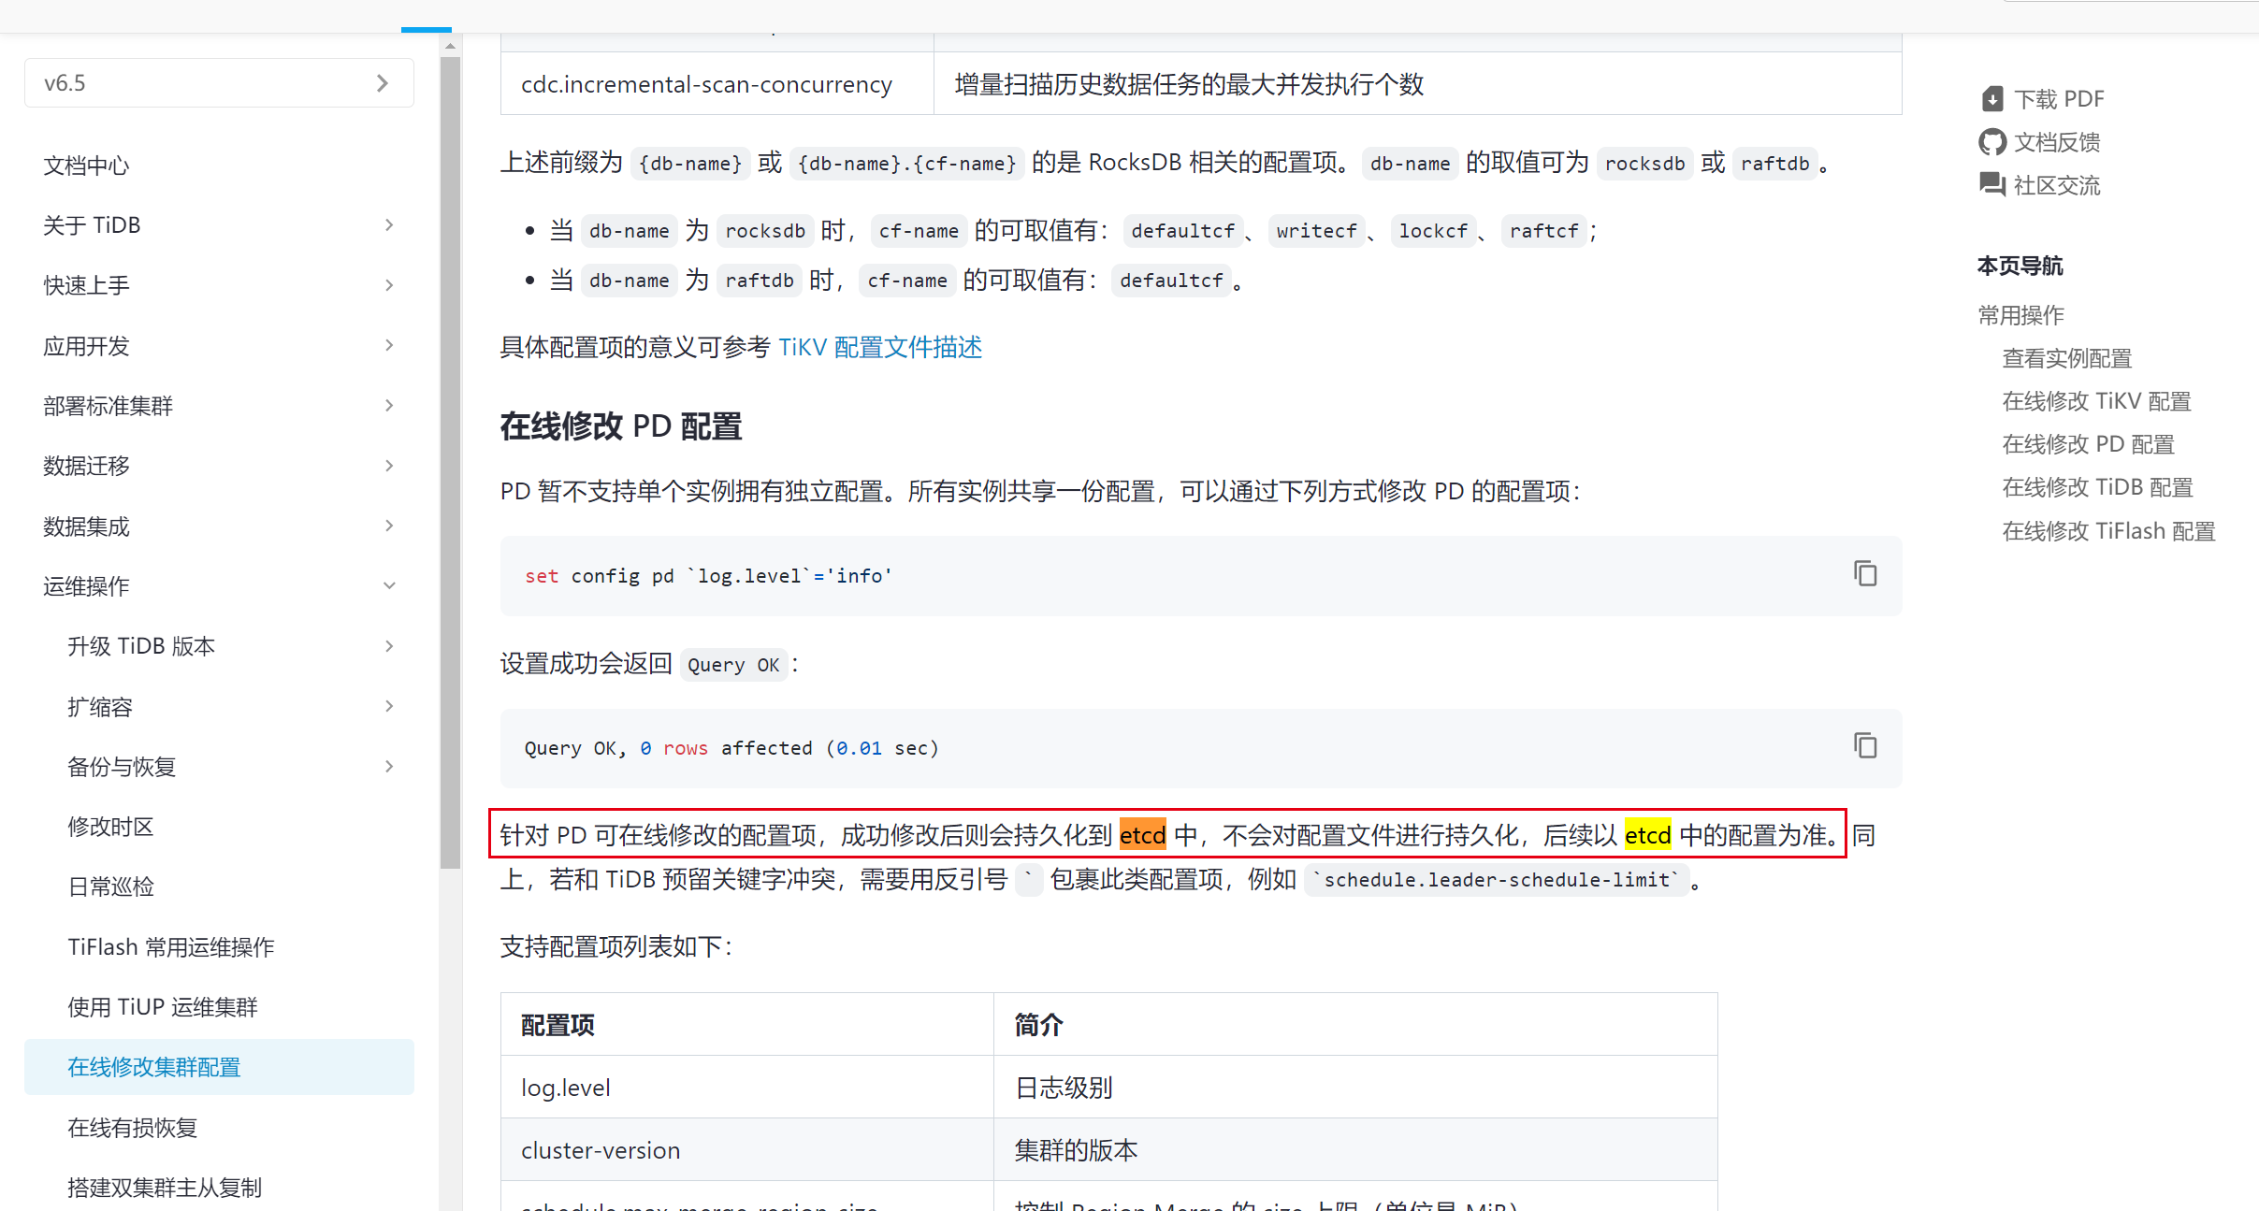
Task: Expand 升级 TiDB 版本 submenu arrow
Action: coord(389,646)
